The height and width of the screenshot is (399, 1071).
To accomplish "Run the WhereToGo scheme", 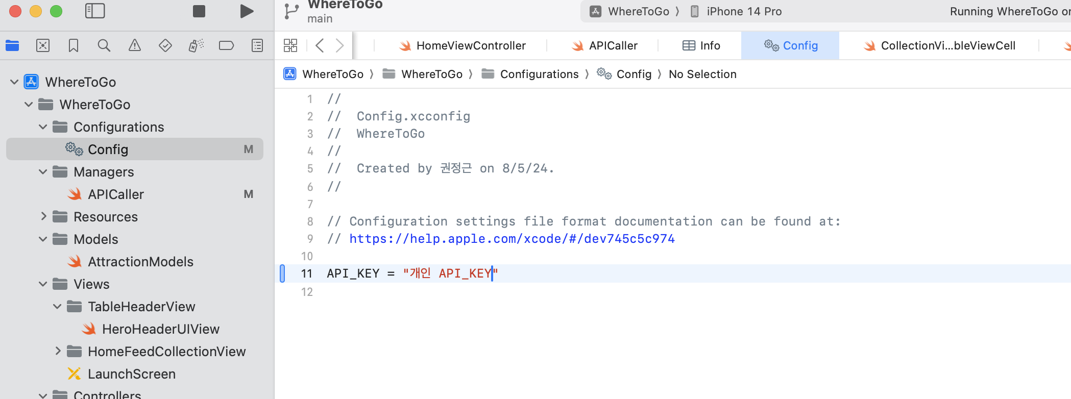I will coord(247,11).
